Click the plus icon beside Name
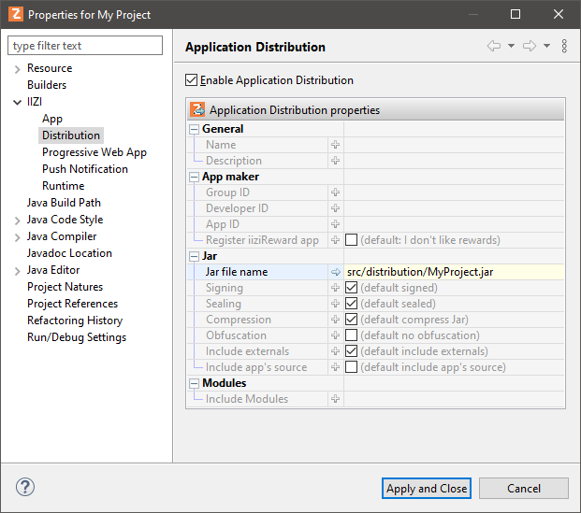Image resolution: width=581 pixels, height=513 pixels. (x=335, y=145)
